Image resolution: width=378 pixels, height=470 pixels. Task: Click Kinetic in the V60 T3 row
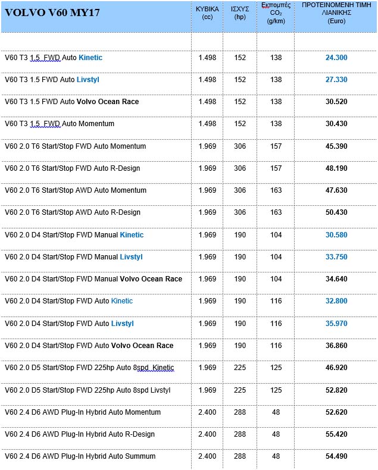tap(90, 58)
